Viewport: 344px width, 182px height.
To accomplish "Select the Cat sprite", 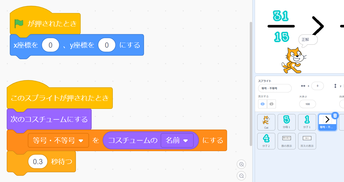I will [x=266, y=122].
